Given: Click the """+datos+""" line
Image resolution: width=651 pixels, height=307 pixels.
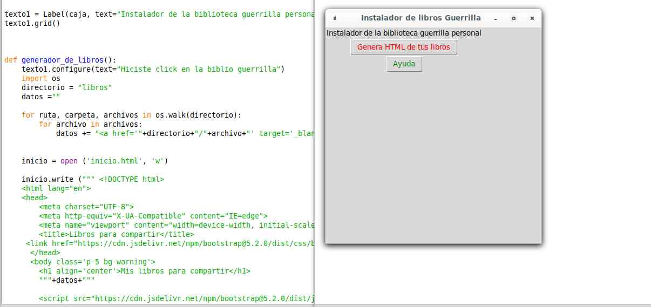Looking at the screenshot, I should [67, 280].
